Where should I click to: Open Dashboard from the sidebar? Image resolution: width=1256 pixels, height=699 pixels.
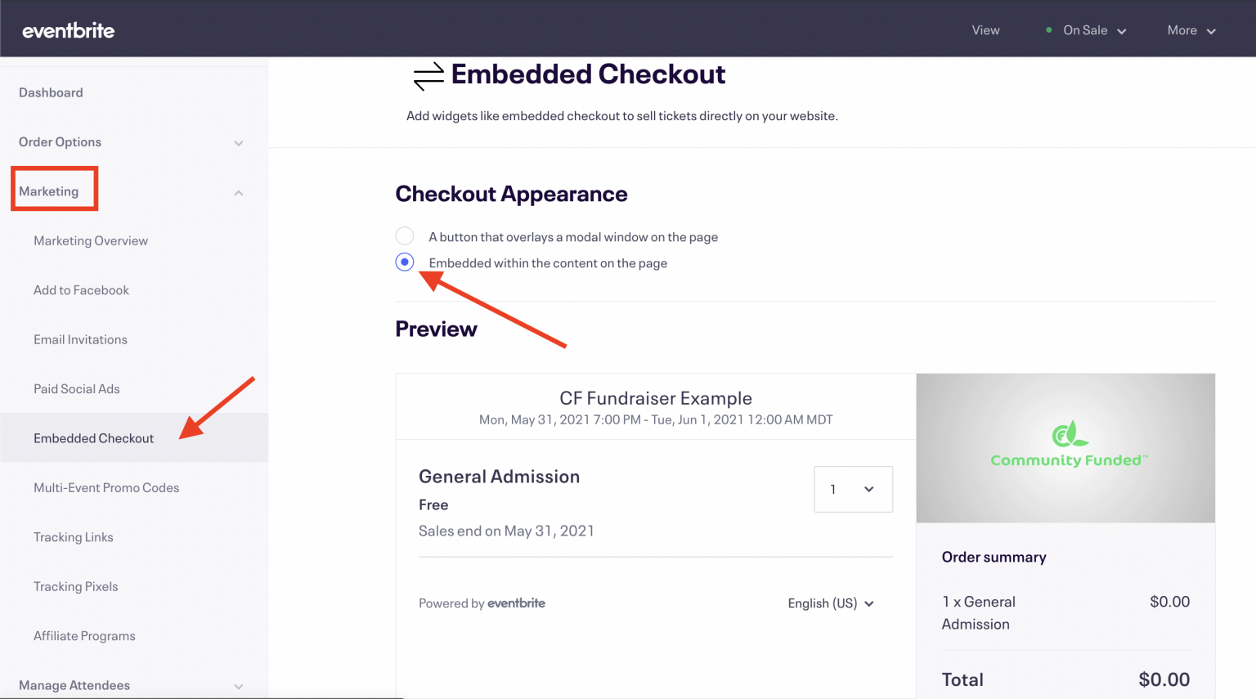[x=51, y=92]
